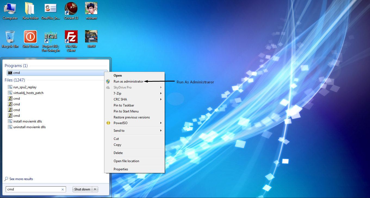Click the Programs (1) group header

pos(16,66)
